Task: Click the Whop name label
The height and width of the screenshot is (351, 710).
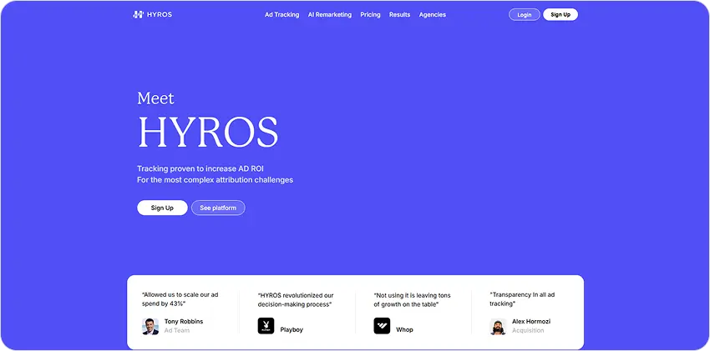Action: point(404,330)
